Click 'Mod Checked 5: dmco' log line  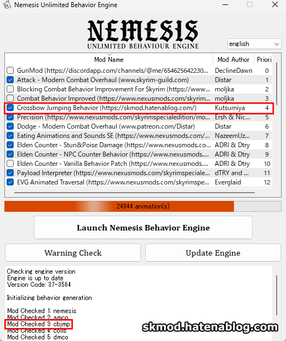click(x=38, y=337)
